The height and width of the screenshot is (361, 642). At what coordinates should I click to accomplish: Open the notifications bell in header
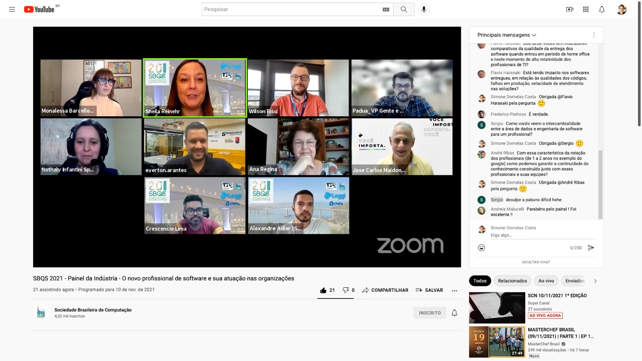coord(602,10)
